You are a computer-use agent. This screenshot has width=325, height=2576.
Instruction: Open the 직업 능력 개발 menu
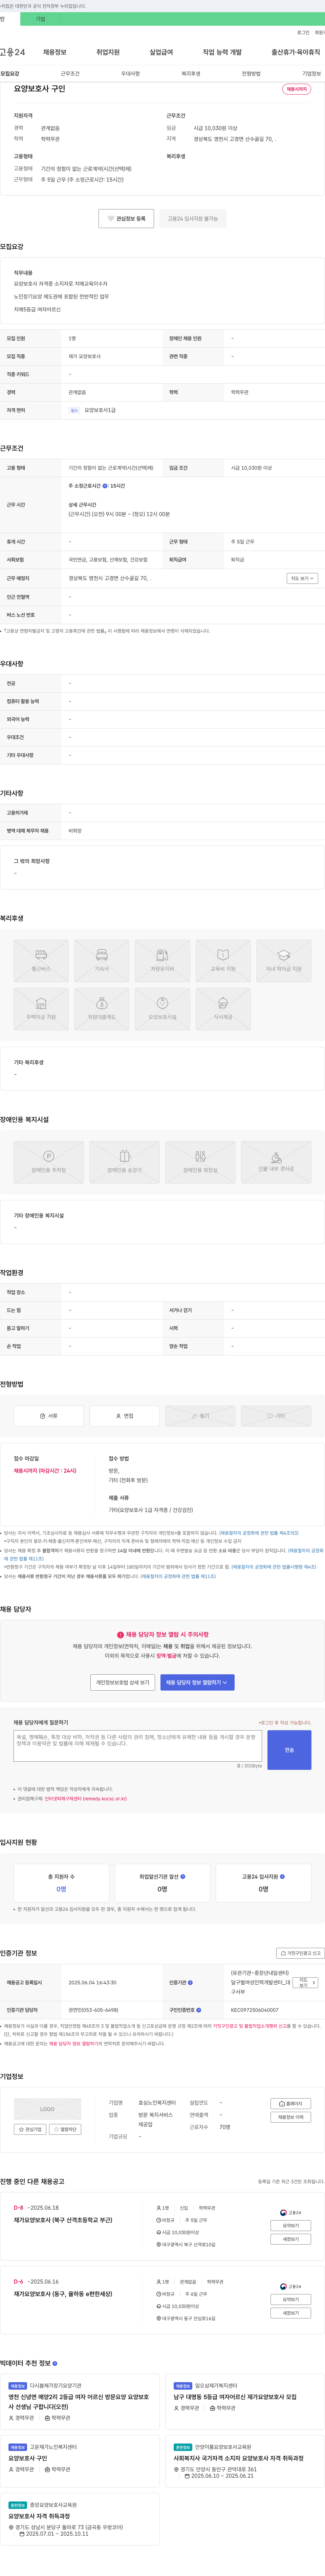(x=222, y=52)
